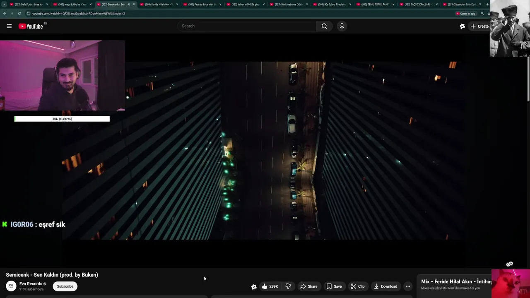Click the 913K subscribers text
Screen dimensions: 530x298
point(31,289)
